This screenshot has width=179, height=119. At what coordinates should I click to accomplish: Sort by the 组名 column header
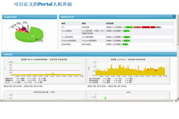[x=63, y=23]
